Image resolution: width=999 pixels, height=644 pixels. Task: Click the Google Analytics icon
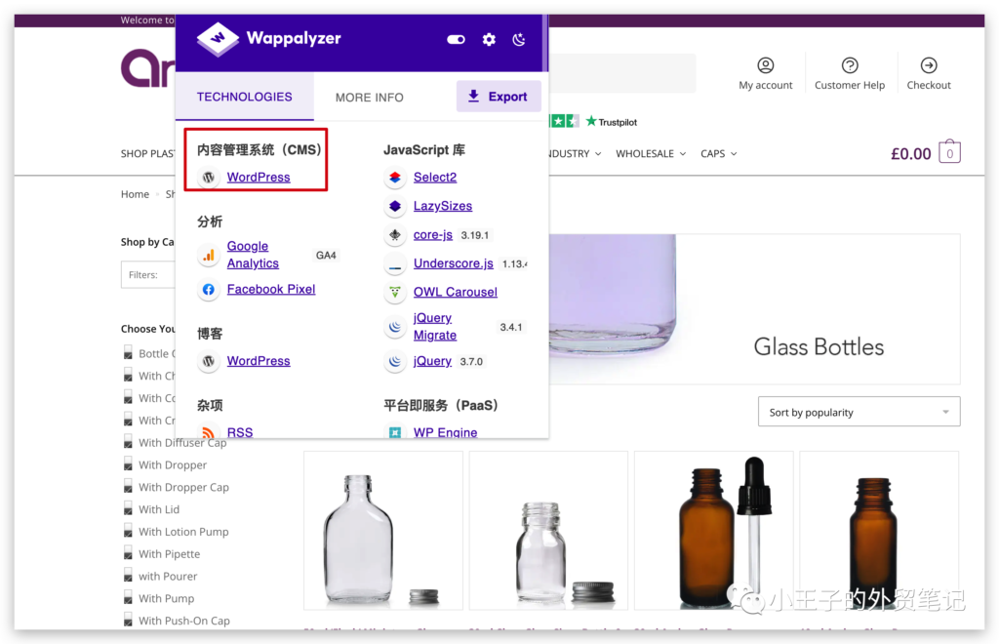(x=209, y=255)
